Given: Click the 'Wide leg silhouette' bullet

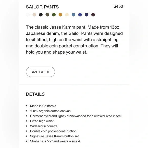Looking at the screenshot, I should pos(44,126).
